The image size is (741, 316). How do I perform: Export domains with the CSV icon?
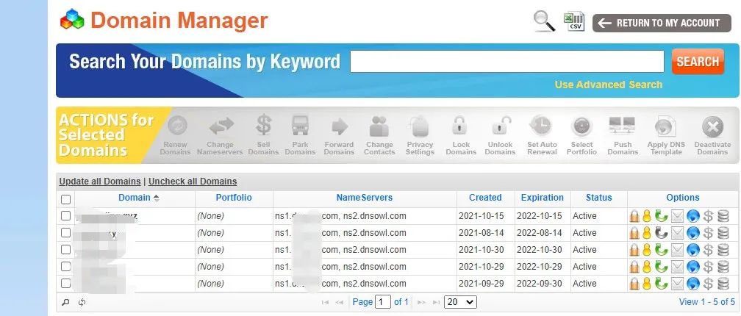(573, 21)
